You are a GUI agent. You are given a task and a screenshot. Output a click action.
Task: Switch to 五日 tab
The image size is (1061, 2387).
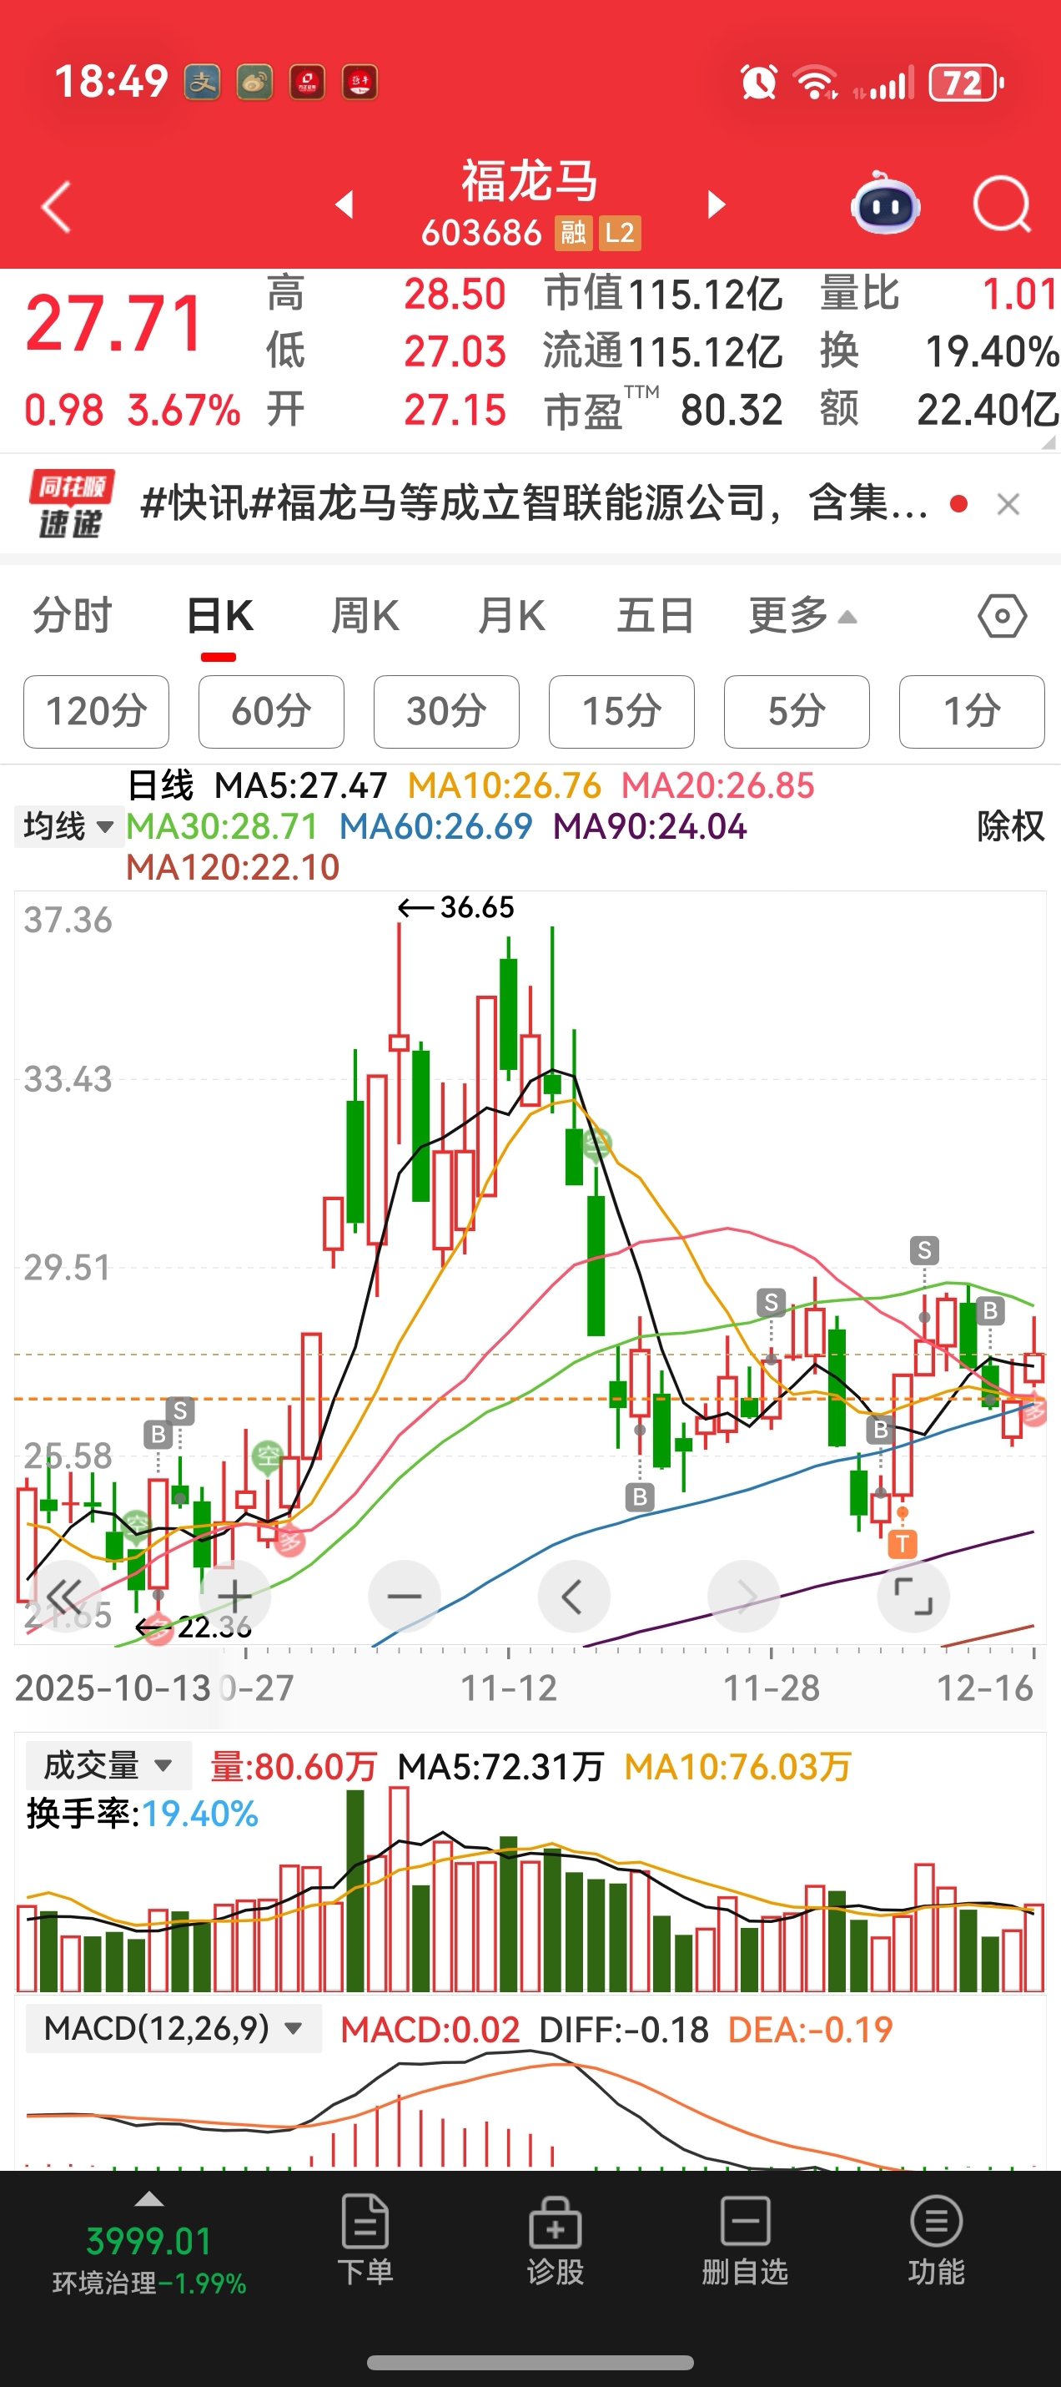(656, 616)
